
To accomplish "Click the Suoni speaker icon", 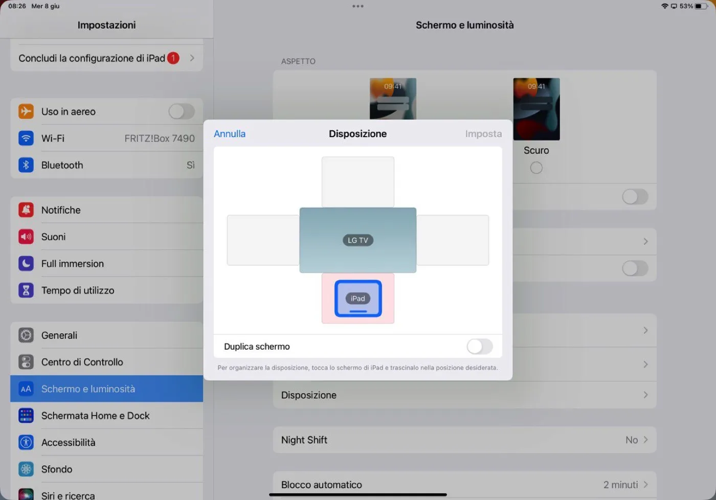I will (26, 236).
